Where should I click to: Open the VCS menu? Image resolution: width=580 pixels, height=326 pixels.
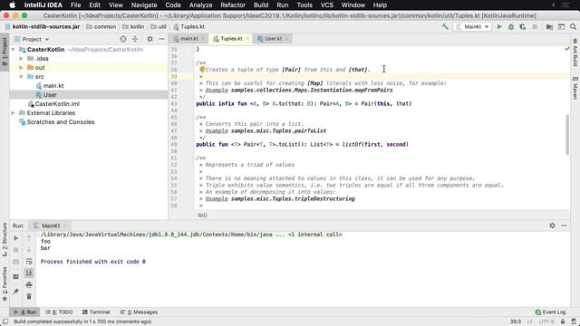pos(326,5)
